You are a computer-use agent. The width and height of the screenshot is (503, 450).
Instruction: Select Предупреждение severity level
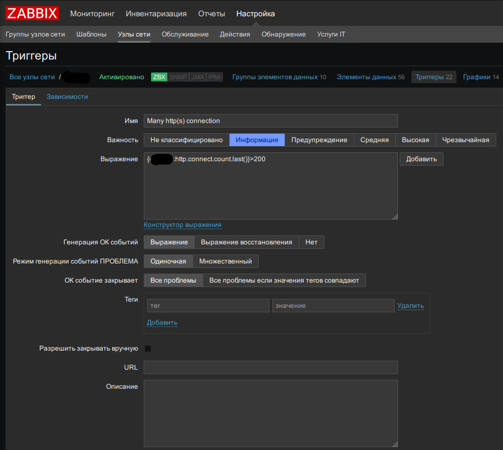tap(319, 140)
